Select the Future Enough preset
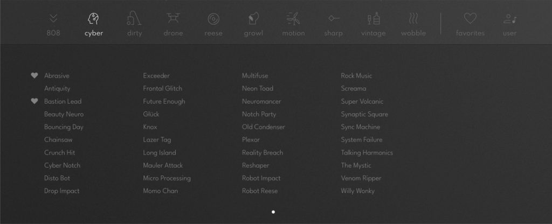This screenshot has height=224, width=552. click(164, 101)
